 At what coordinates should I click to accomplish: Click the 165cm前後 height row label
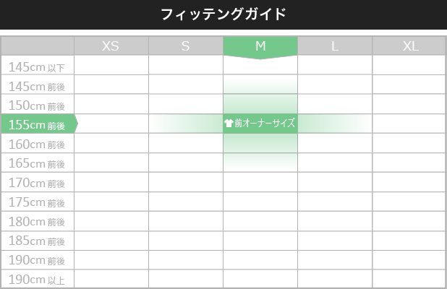(x=38, y=163)
